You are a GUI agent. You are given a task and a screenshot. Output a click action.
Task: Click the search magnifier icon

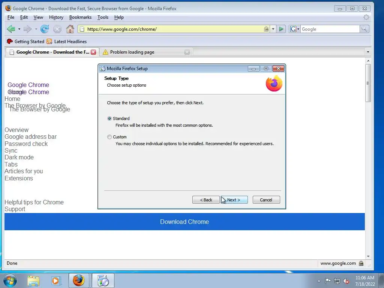(364, 29)
